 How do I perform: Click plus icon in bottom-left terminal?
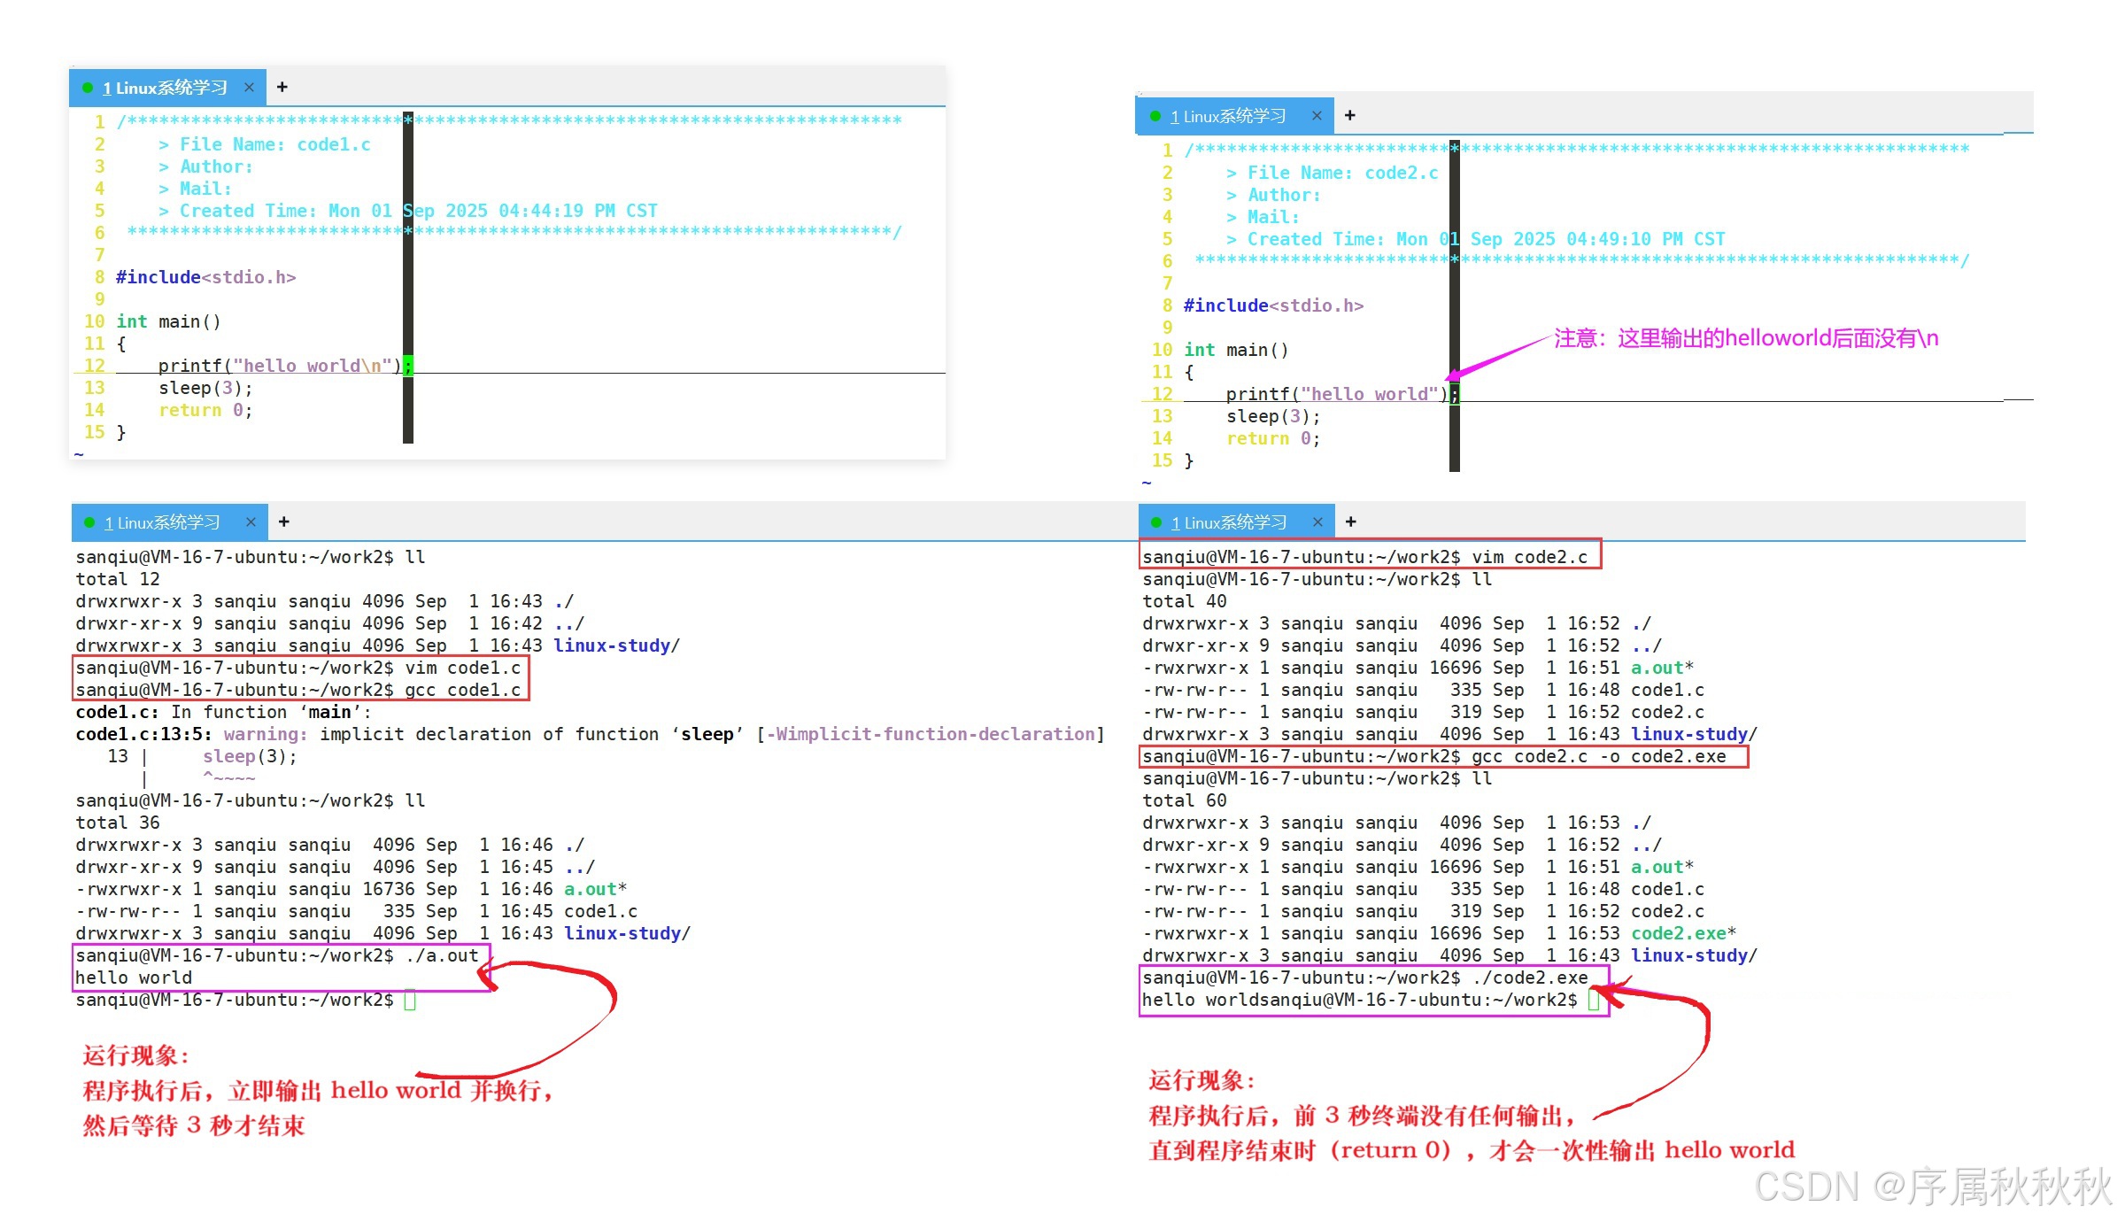point(284,522)
